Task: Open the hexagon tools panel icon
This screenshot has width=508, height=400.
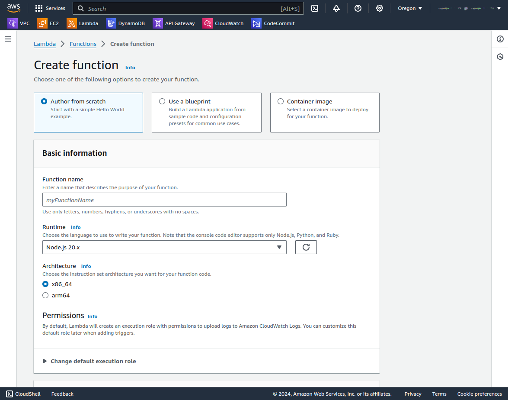Action: tap(500, 57)
